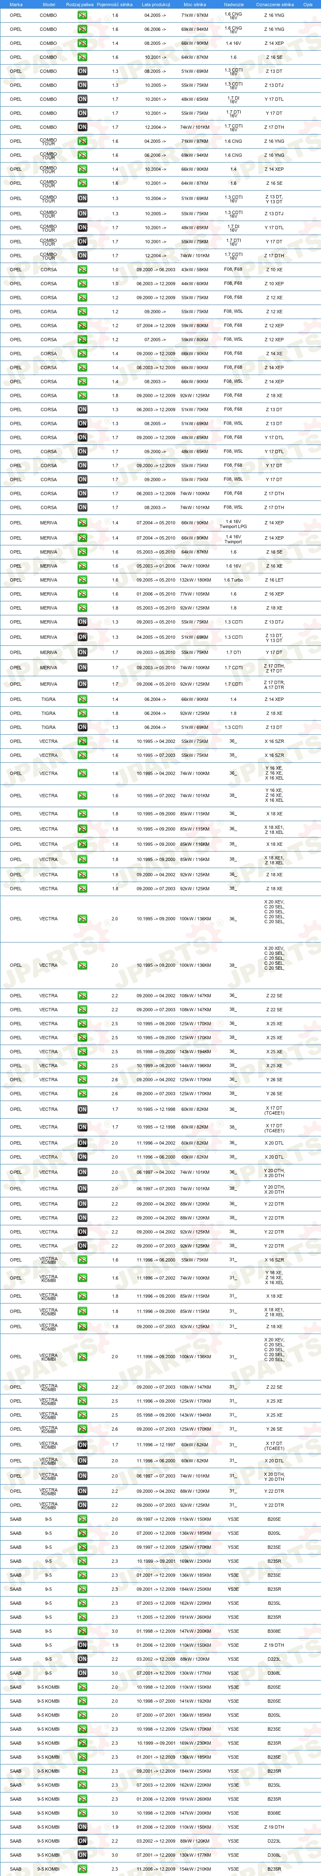This screenshot has width=321, height=1876.
Task: Click the '77kW / 105KM' power cell
Action: pos(195,594)
